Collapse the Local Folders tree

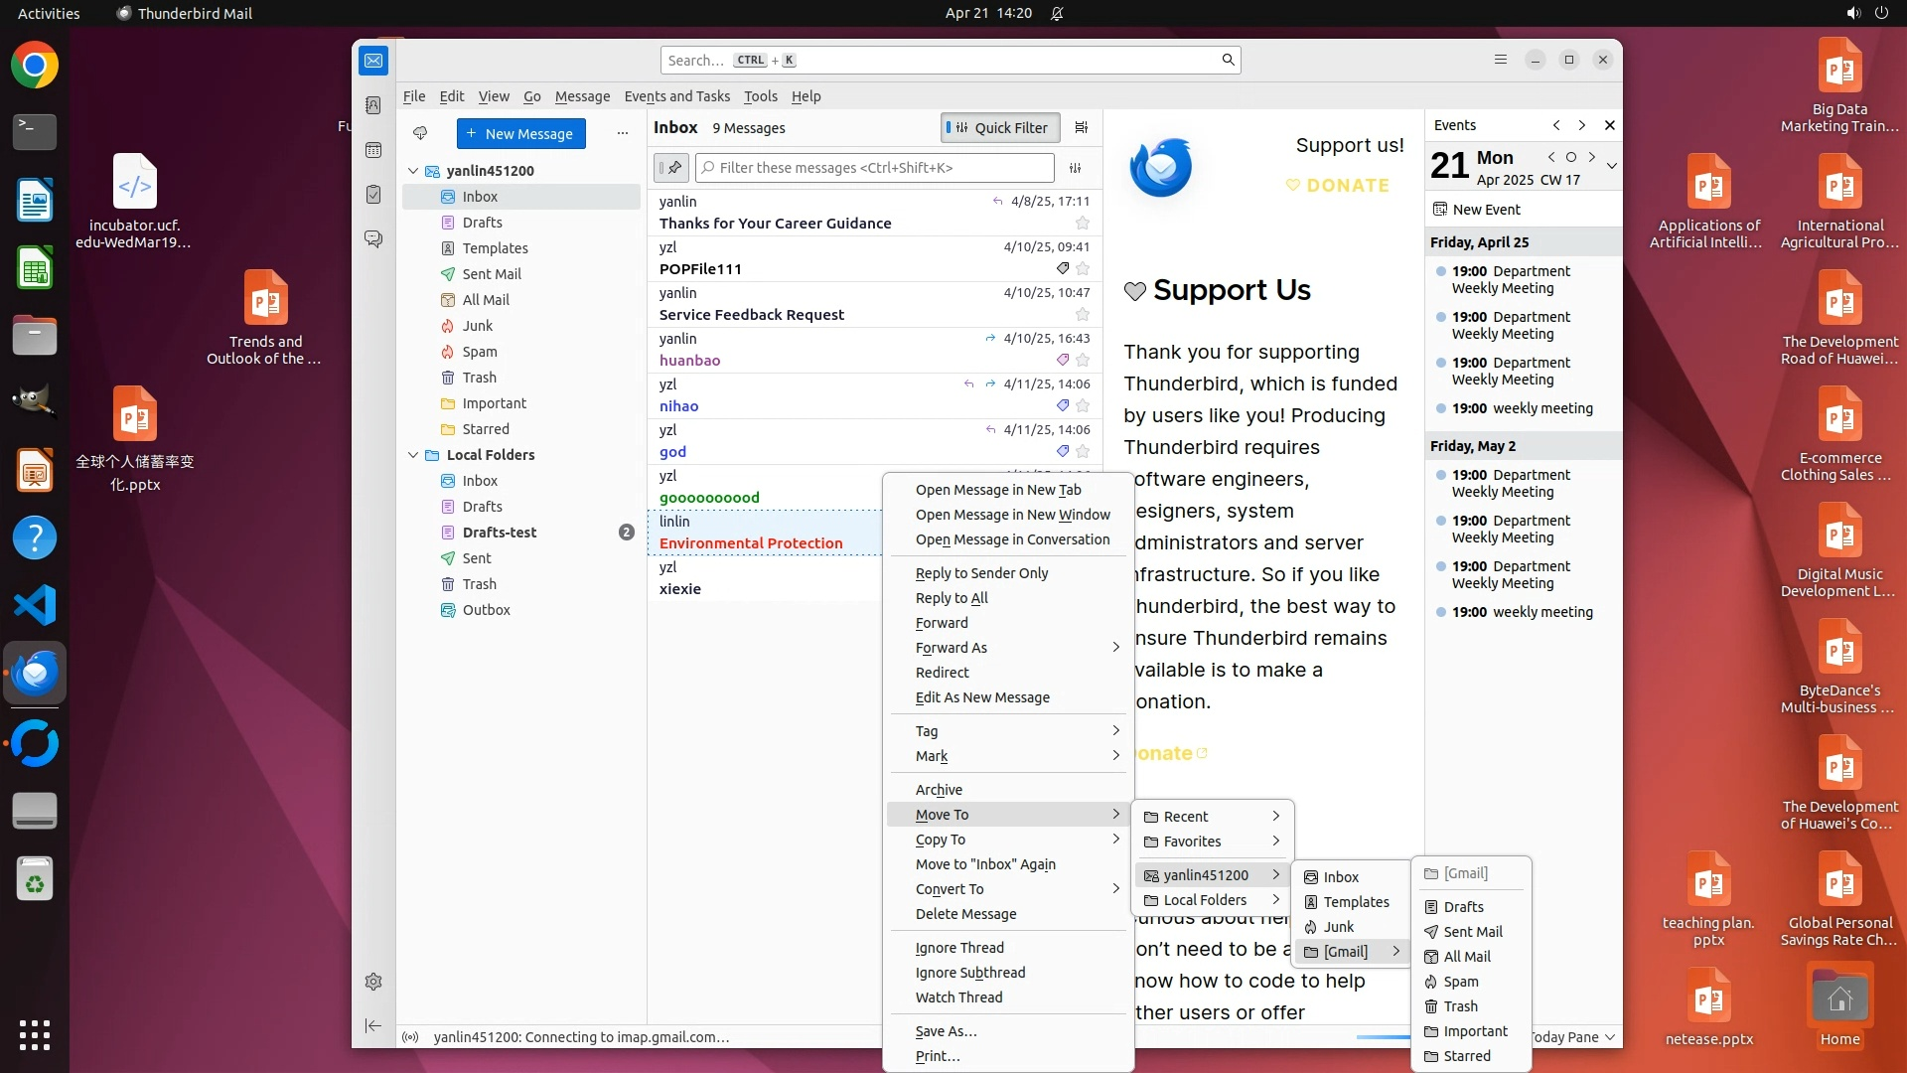point(413,455)
